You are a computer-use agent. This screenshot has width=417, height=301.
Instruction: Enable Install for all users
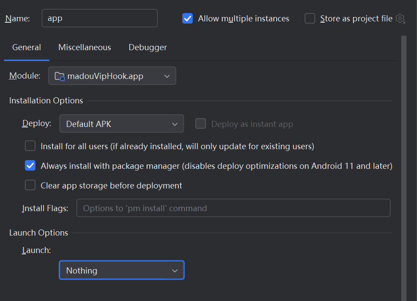point(30,146)
